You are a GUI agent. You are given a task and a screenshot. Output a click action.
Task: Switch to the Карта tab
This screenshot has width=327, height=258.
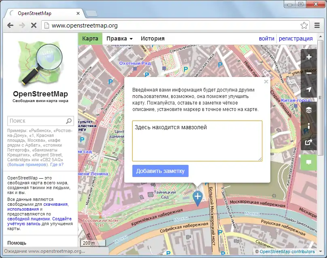coord(90,38)
